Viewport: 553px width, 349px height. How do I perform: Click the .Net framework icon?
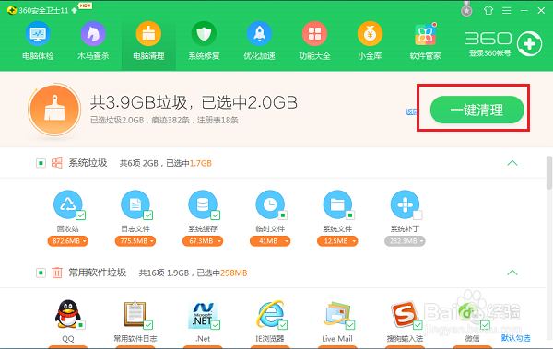click(x=203, y=314)
